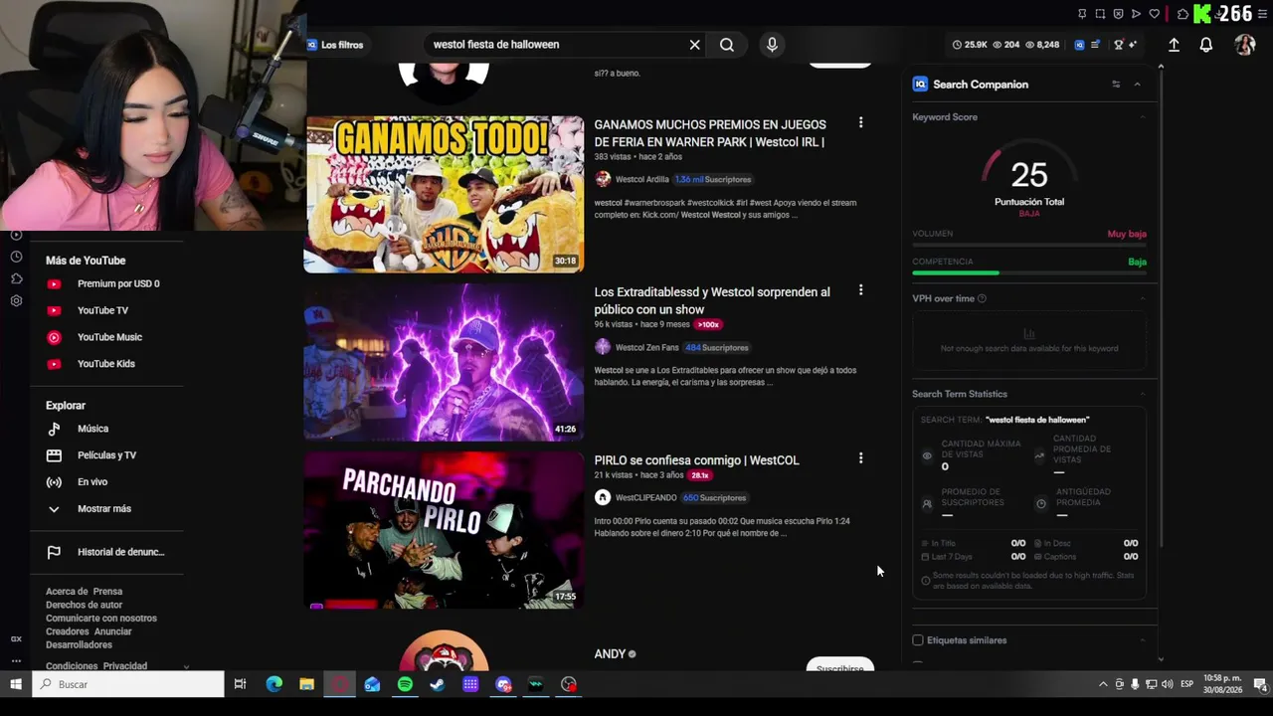1273x716 pixels.
Task: Play the GANAMOS TODO thumbnail video
Action: point(444,194)
